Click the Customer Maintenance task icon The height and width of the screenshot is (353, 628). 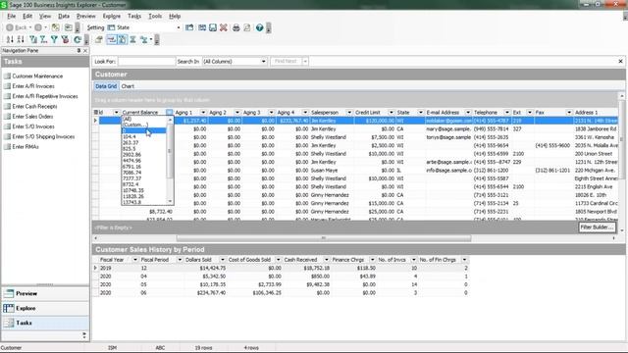tap(7, 76)
